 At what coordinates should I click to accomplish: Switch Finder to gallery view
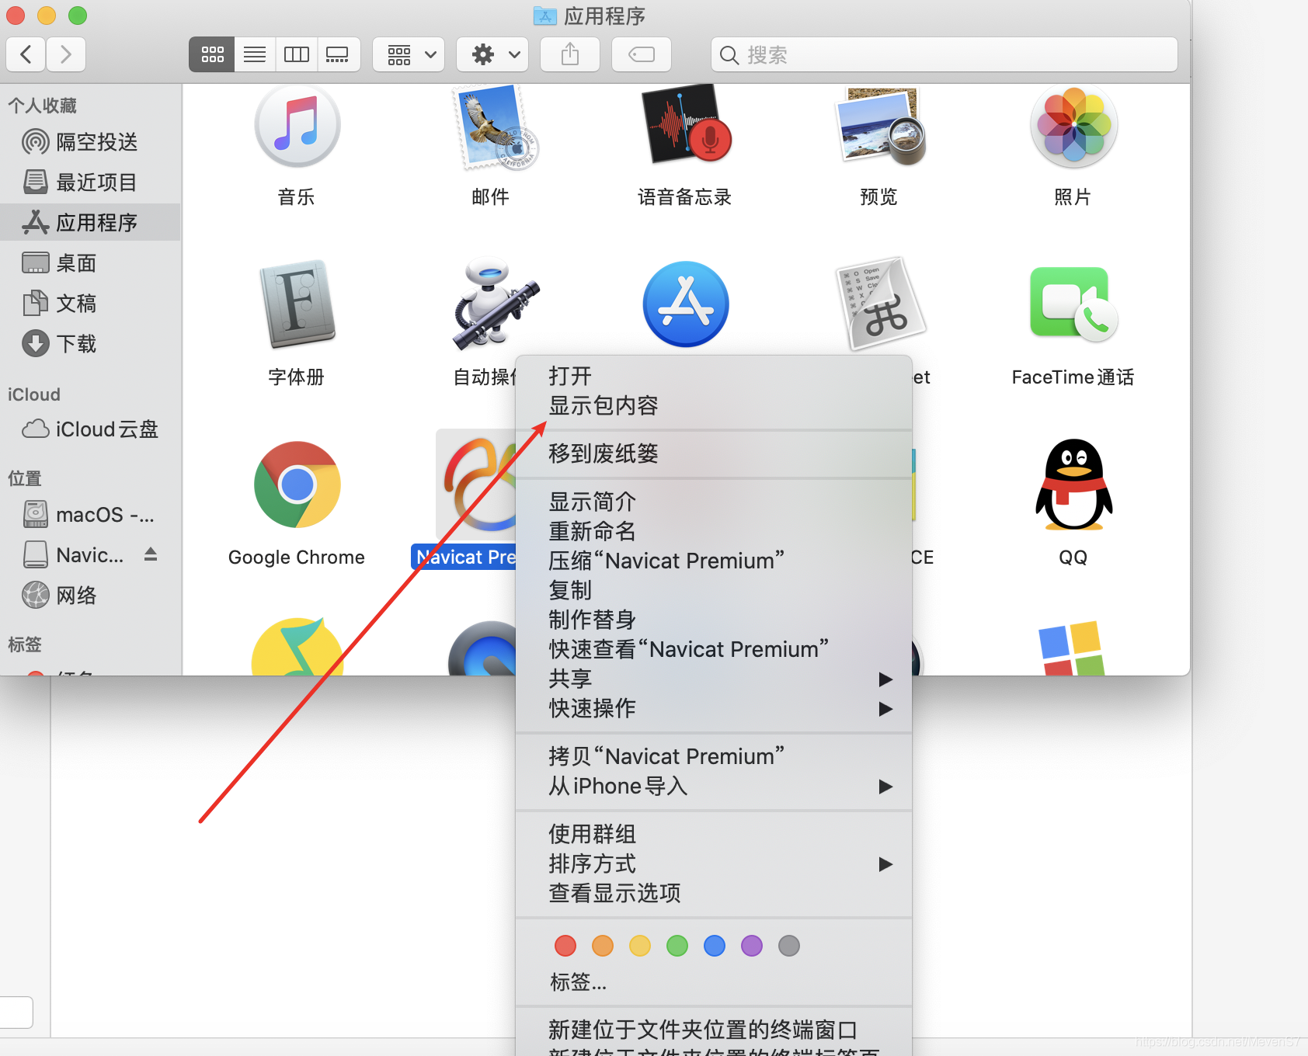point(338,54)
